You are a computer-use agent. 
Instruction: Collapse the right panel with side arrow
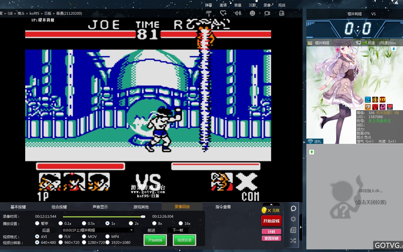click(x=301, y=227)
